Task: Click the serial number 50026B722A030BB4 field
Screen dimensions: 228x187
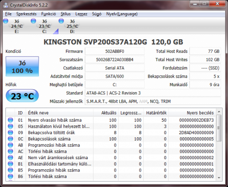Action: coord(114,60)
